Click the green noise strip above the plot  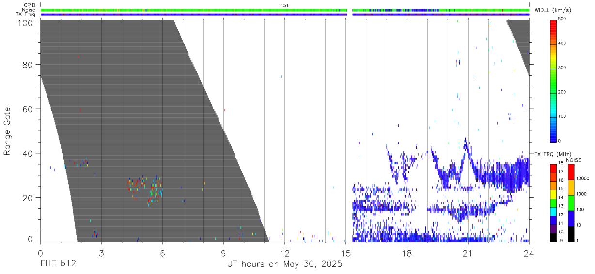coord(284,10)
